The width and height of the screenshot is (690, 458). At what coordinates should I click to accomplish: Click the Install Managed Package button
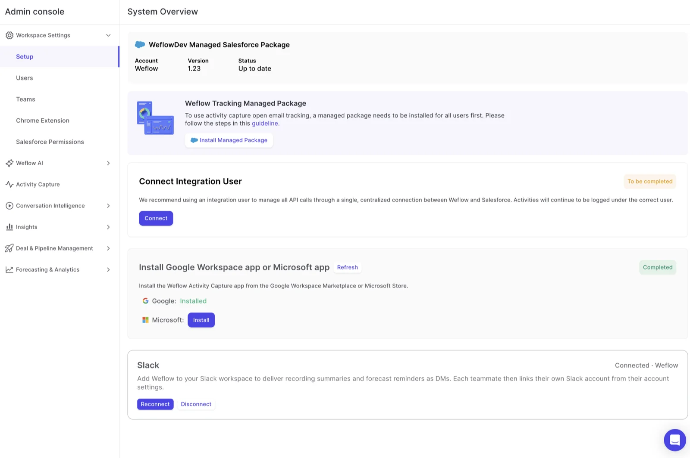coord(229,140)
